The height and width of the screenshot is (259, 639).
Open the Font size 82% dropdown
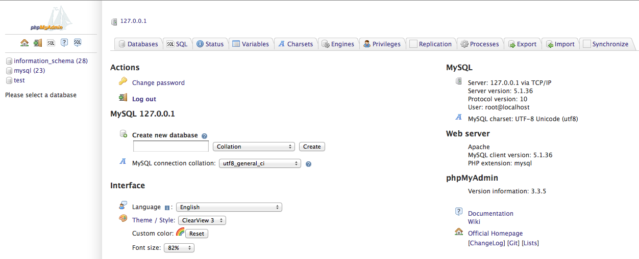pyautogui.click(x=179, y=248)
